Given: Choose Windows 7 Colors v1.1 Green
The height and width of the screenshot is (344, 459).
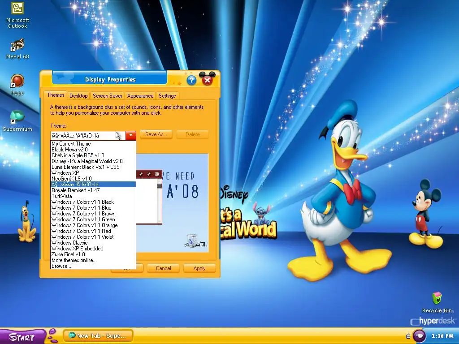Looking at the screenshot, I should tap(93, 219).
